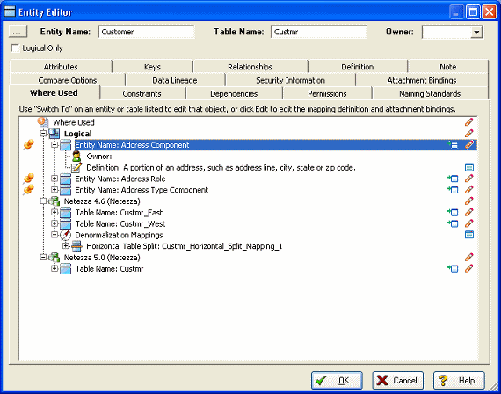
Task: Expand the Table Name: Custmr node
Action: (x=54, y=268)
